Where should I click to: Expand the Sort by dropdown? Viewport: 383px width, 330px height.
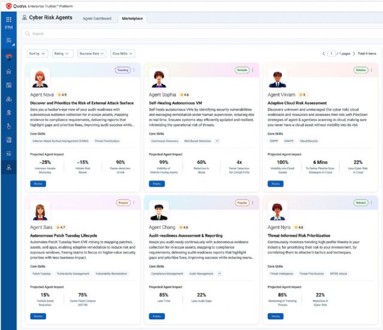37,53
